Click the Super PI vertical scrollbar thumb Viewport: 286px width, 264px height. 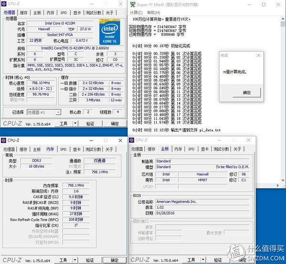click(x=283, y=24)
